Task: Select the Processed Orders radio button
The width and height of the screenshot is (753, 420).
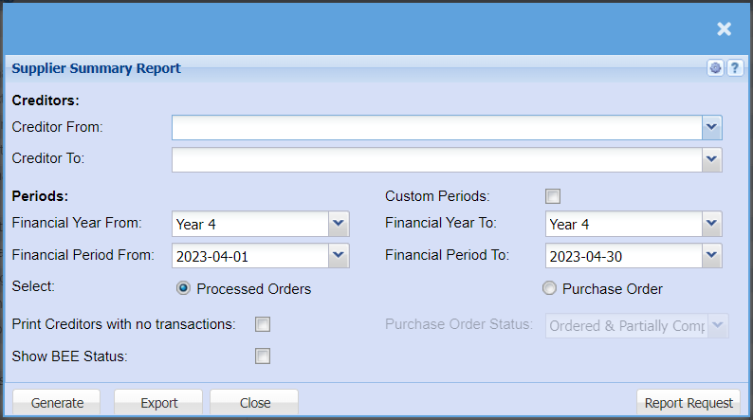Action: point(184,288)
